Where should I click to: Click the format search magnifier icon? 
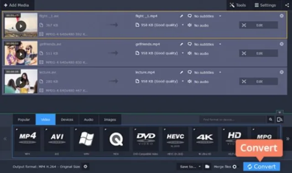tap(271, 120)
